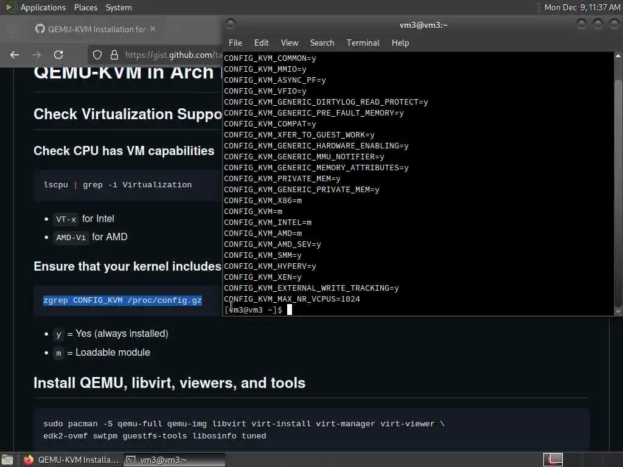Click terminal line CONFIG_KVM_MMIO=y
This screenshot has height=467, width=623.
[265, 69]
